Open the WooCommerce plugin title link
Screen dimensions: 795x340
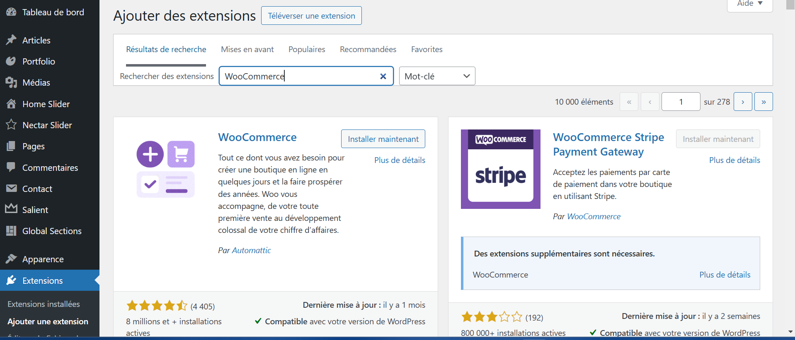click(x=257, y=137)
